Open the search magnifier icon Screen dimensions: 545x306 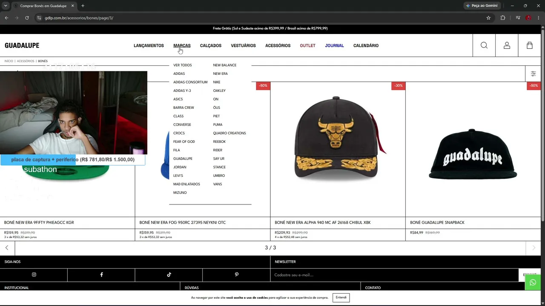[484, 45]
